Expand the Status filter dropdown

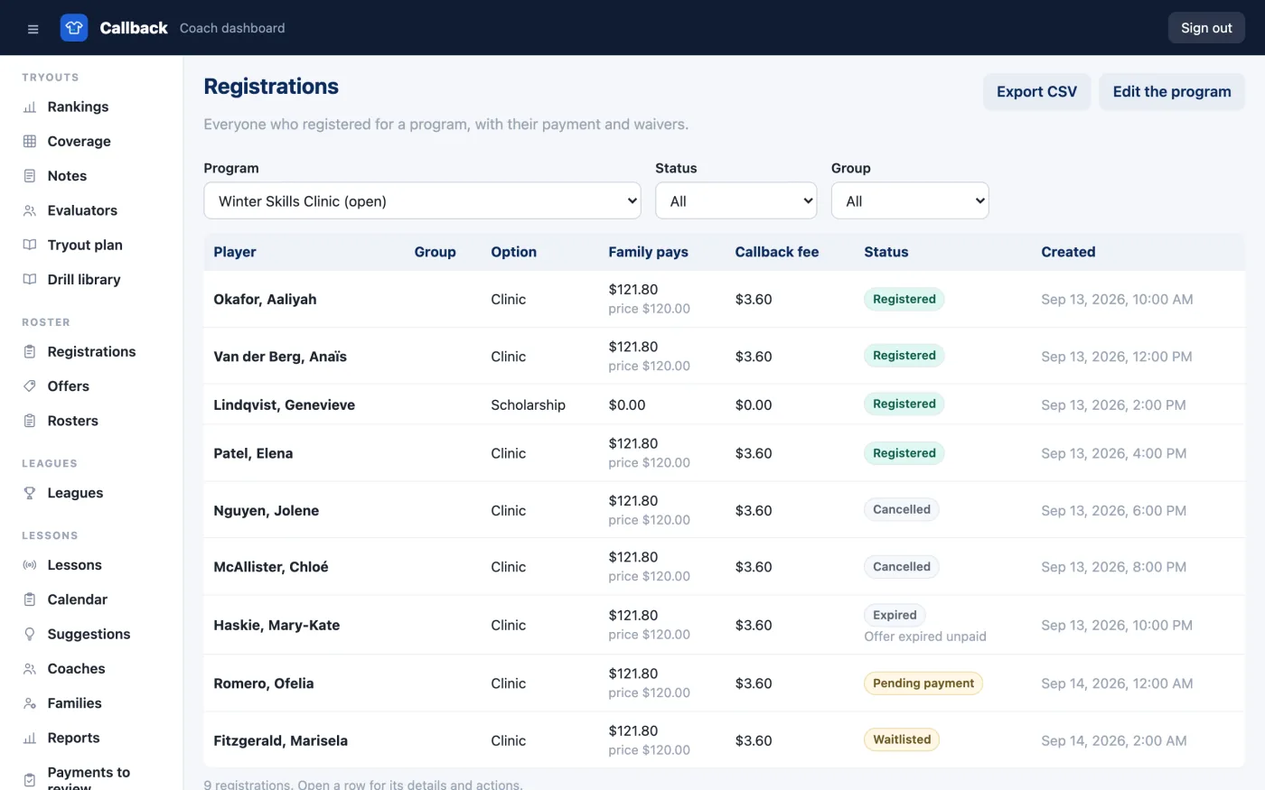coord(736,200)
